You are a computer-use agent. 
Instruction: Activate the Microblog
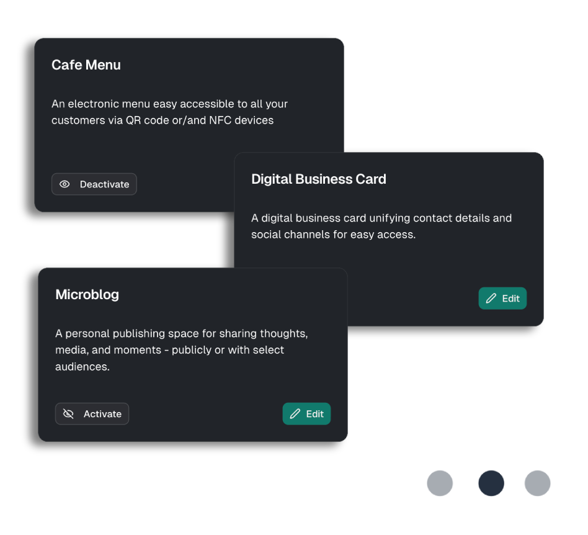click(x=92, y=414)
